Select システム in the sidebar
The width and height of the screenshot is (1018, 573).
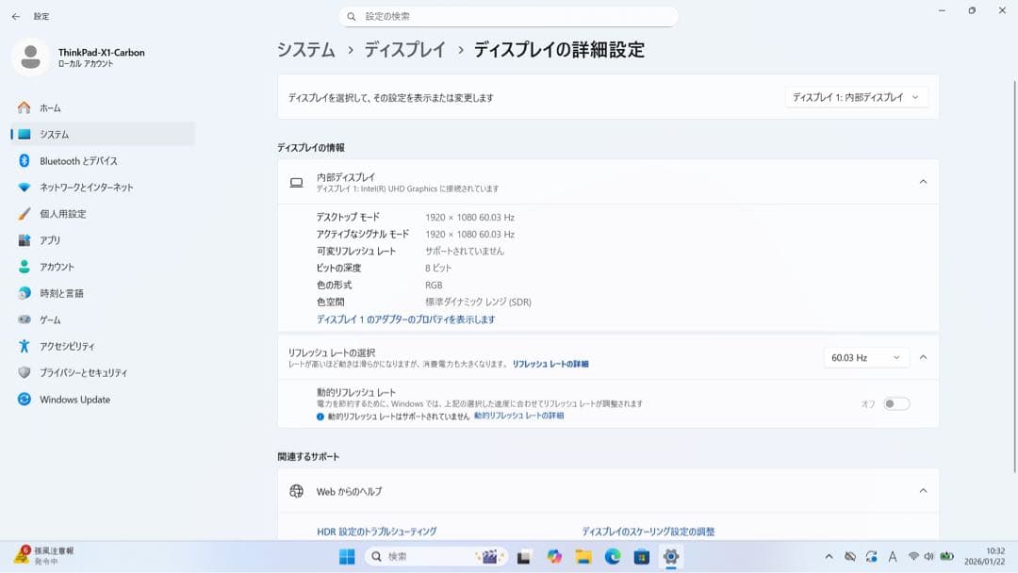point(57,134)
